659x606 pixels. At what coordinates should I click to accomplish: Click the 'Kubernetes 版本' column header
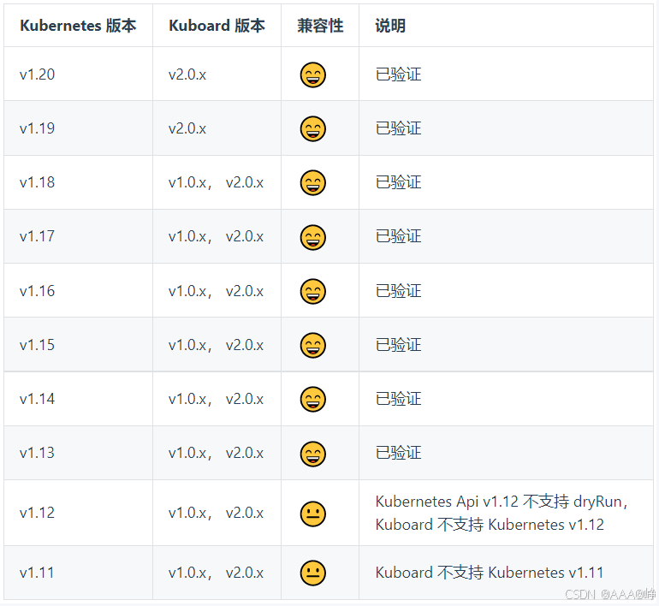pyautogui.click(x=78, y=26)
